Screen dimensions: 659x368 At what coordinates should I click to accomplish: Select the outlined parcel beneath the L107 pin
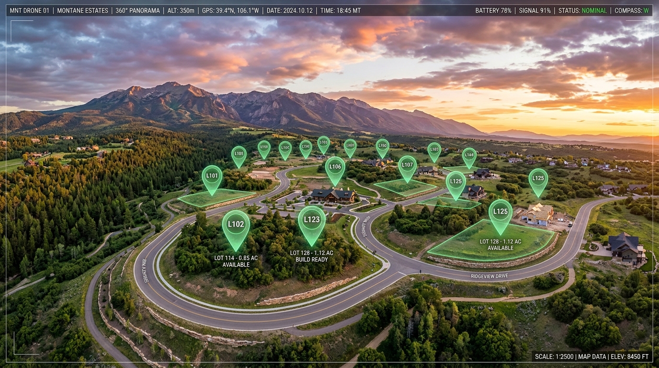(405, 187)
